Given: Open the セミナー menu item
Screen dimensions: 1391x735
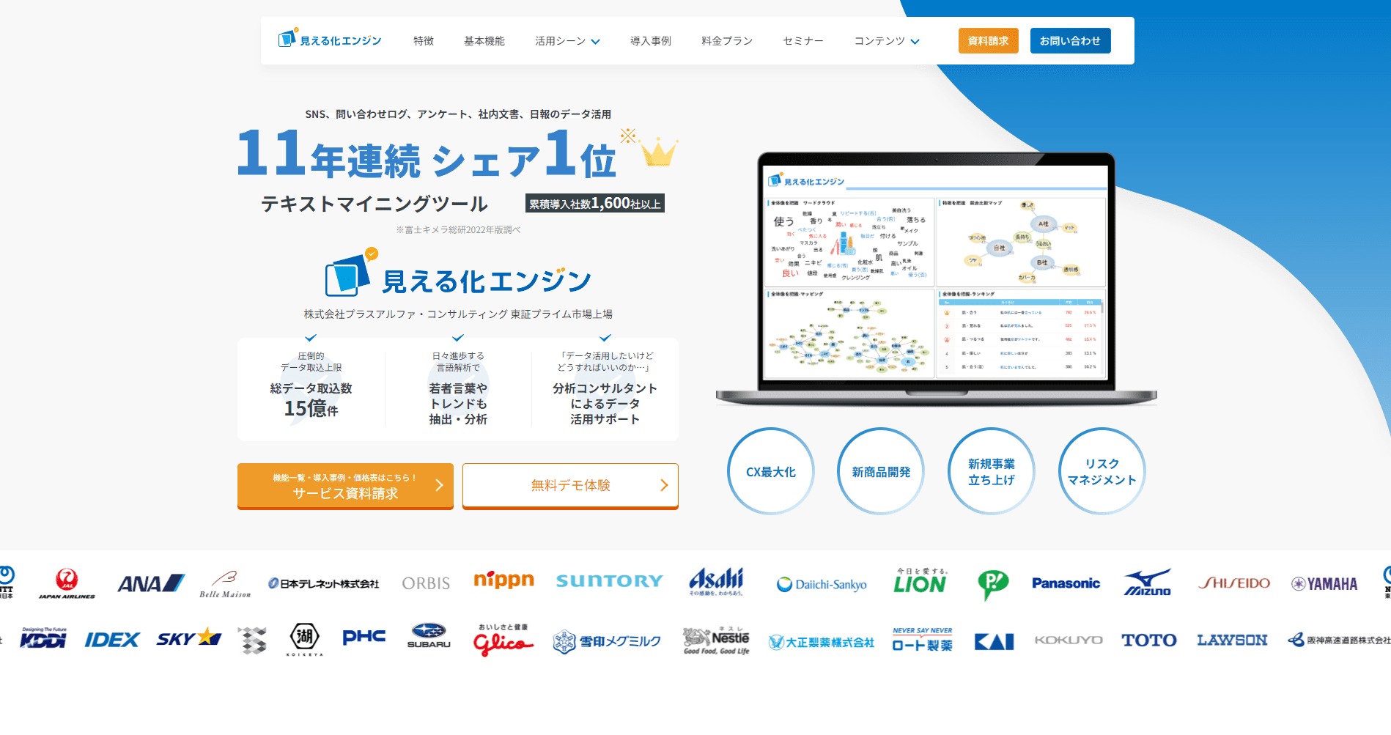Looking at the screenshot, I should (x=803, y=41).
